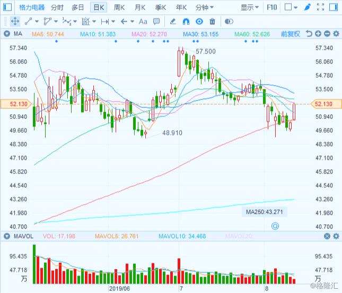Select the left arrow marker tool
This screenshot has height=293, width=342.
(124, 22)
